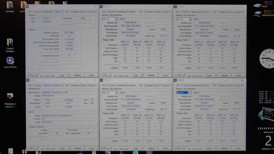Screen dimensions: 274x154
Task: Click the PCI-Express version value
Action: click(x=72, y=130)
